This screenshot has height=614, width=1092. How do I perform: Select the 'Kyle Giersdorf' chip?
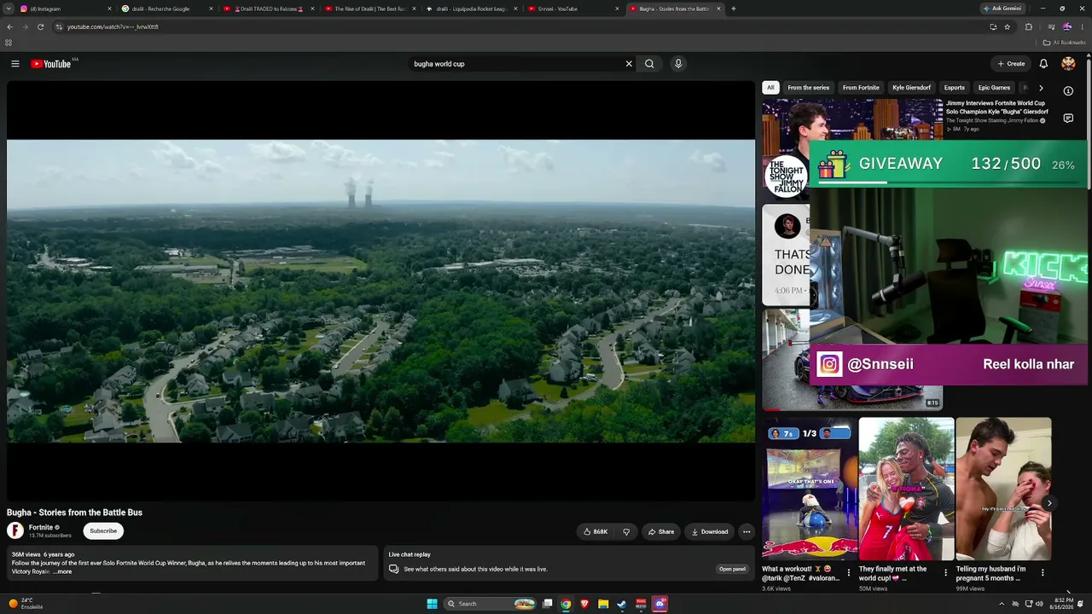911,88
